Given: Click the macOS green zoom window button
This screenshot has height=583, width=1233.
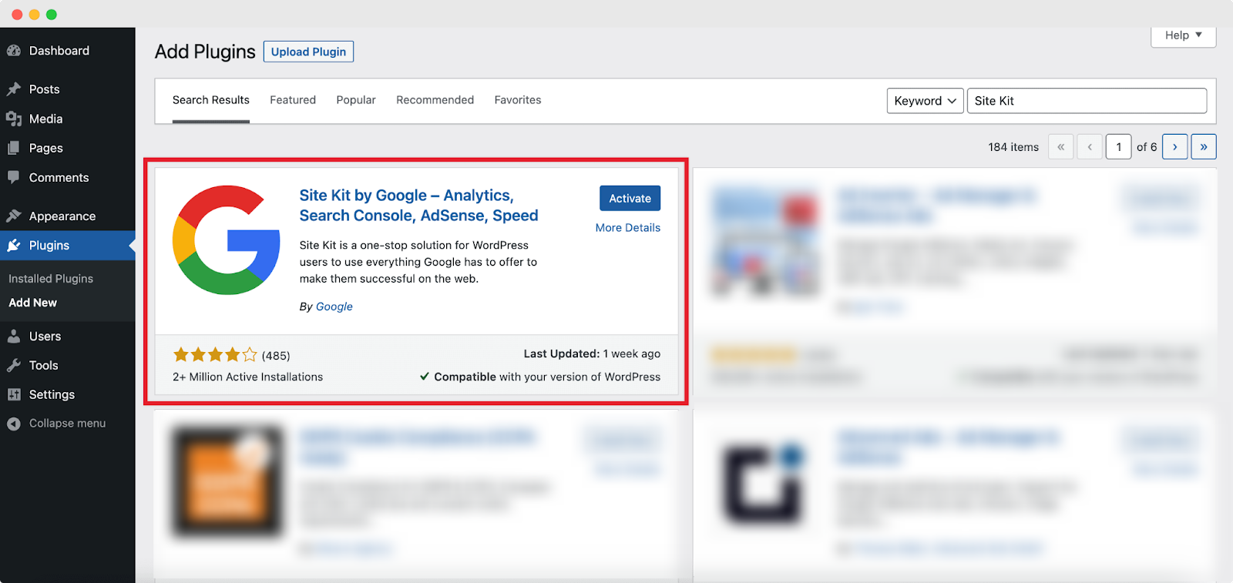Looking at the screenshot, I should point(52,15).
